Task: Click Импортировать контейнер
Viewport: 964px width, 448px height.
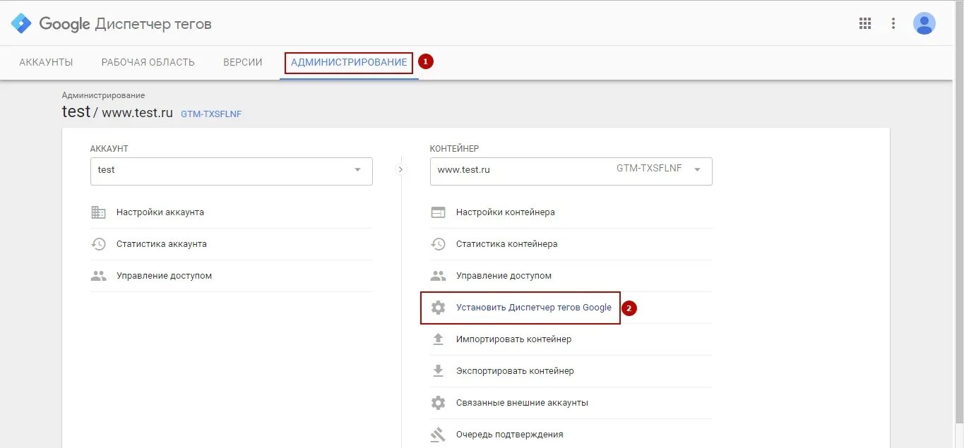Action: pos(513,339)
